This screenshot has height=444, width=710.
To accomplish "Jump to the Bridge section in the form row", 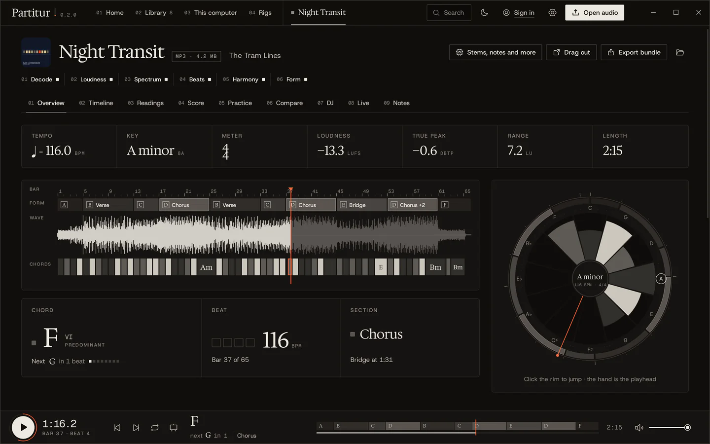I will coord(362,205).
